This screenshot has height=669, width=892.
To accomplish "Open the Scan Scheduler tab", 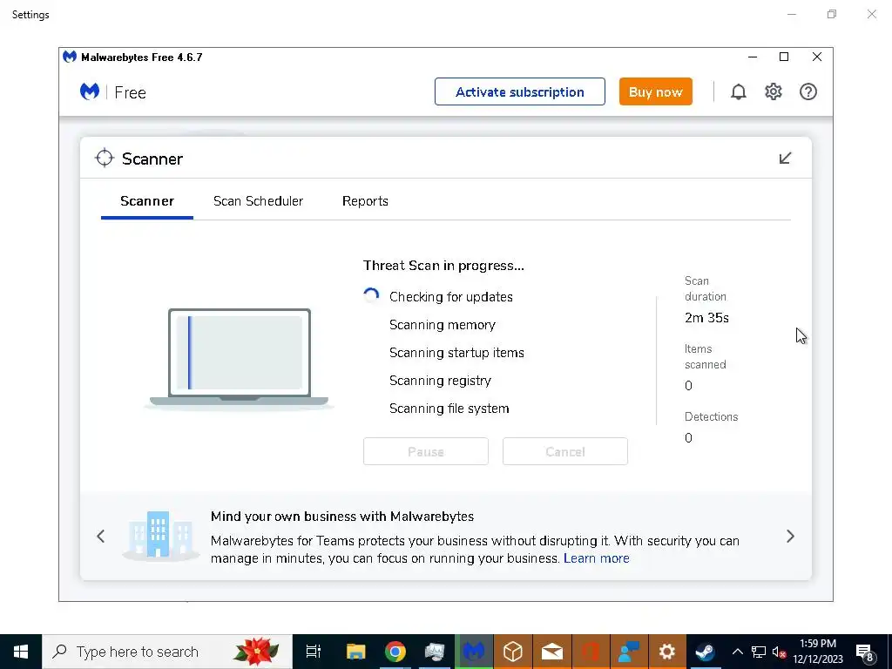I will (258, 201).
